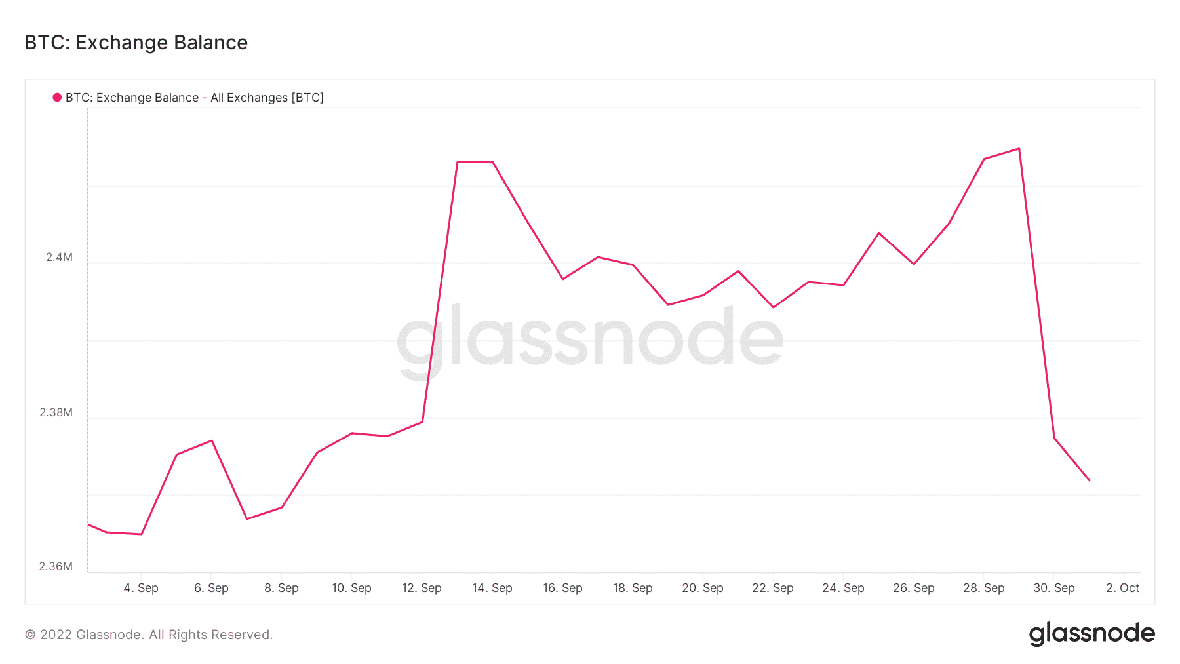Click the glassnode watermark in chart center
This screenshot has width=1180, height=664.
tap(590, 341)
